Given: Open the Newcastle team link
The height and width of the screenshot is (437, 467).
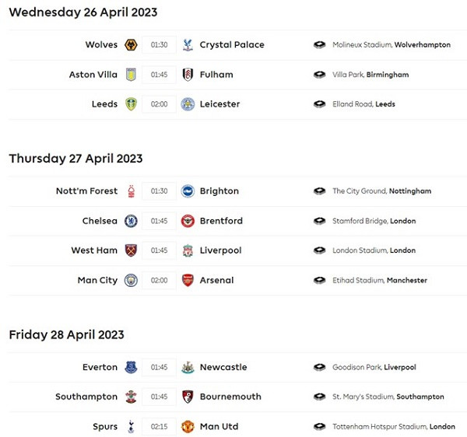Looking at the screenshot, I should [223, 367].
